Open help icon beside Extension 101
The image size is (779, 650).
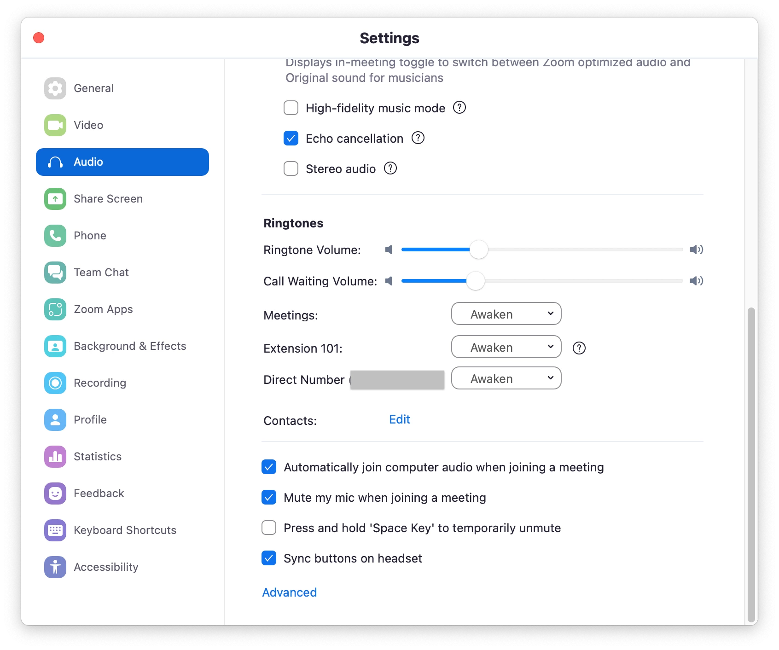(579, 348)
